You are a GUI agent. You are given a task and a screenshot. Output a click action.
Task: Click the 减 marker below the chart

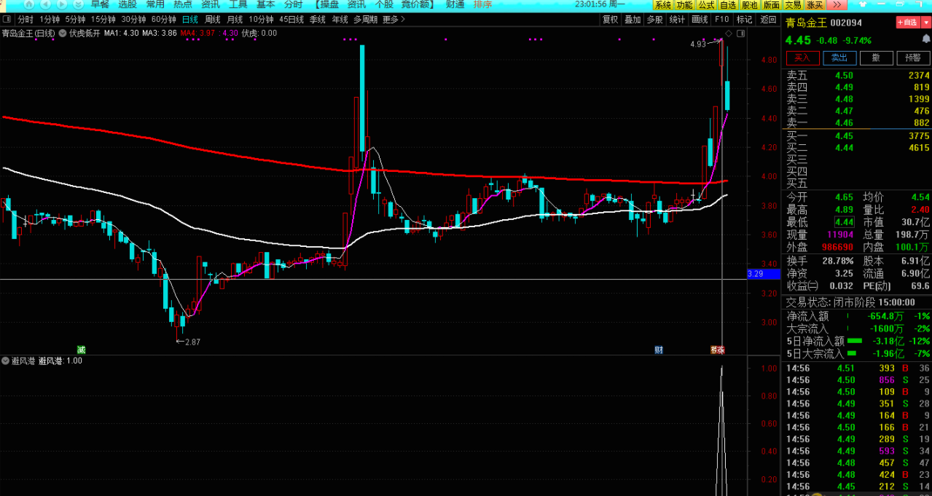[81, 350]
